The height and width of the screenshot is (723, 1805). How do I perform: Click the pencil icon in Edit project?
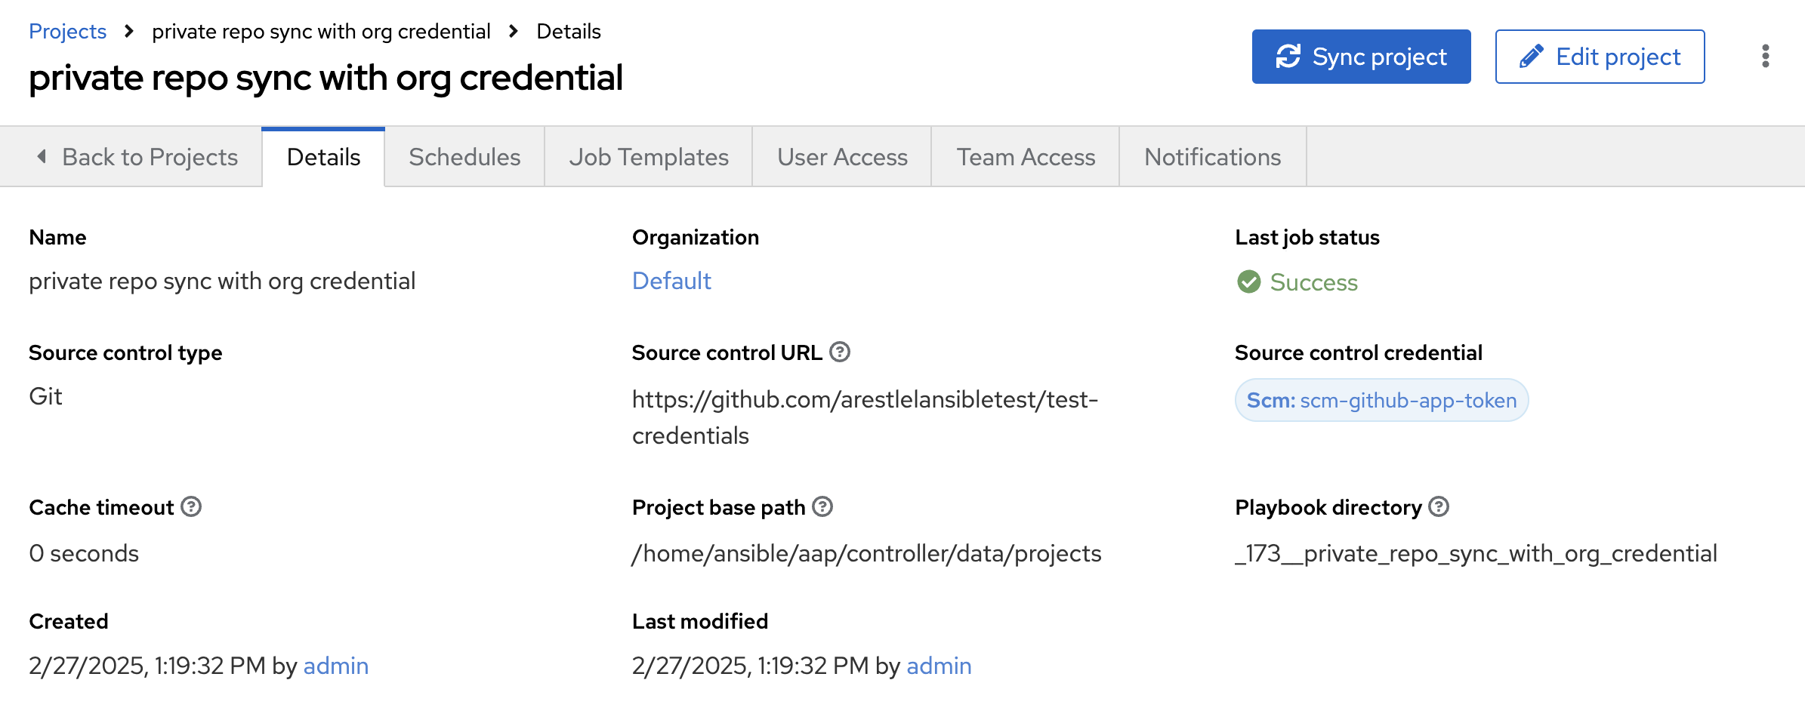[1531, 57]
